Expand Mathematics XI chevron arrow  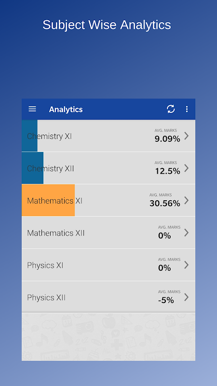coord(187,200)
